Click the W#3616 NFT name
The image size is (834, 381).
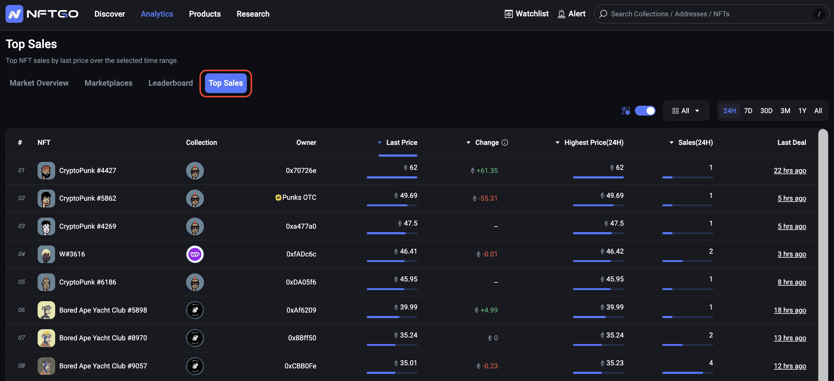point(72,254)
